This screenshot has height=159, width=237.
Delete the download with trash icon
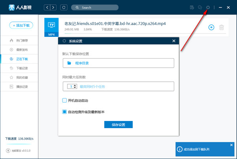(222, 27)
